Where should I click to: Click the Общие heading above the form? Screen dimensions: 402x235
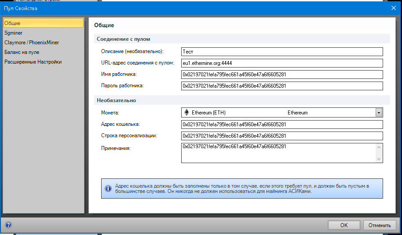coord(104,25)
